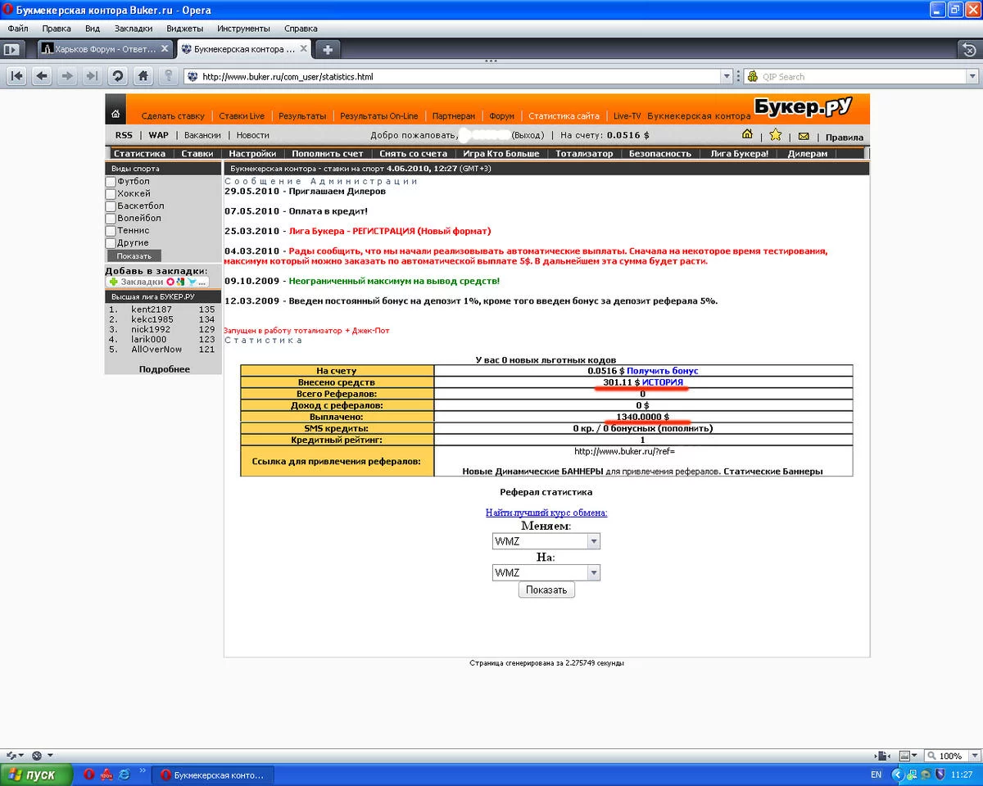
Task: Open the Инструменты menu
Action: pos(243,28)
